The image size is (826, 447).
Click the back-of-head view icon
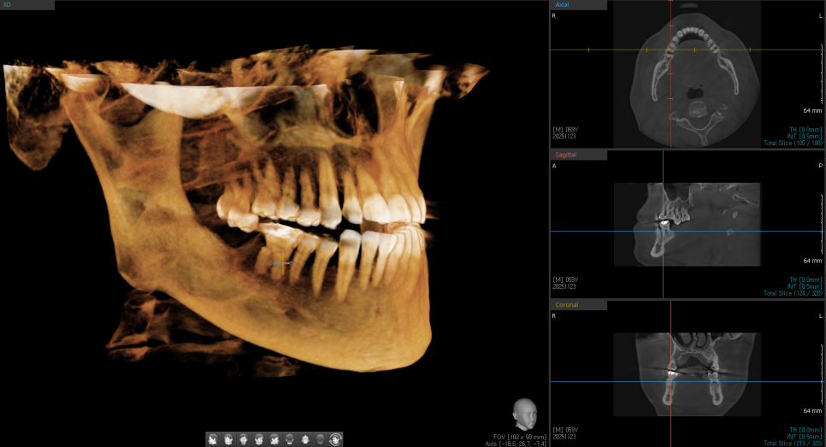(289, 439)
